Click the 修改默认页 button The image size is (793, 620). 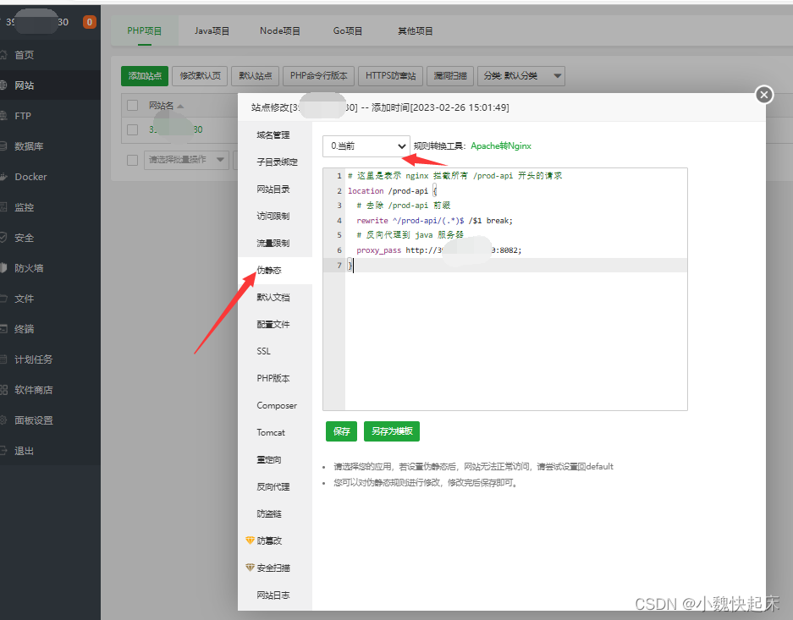point(200,76)
